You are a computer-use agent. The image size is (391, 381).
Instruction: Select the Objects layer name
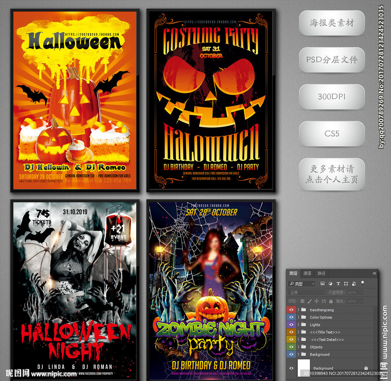tap(316, 347)
